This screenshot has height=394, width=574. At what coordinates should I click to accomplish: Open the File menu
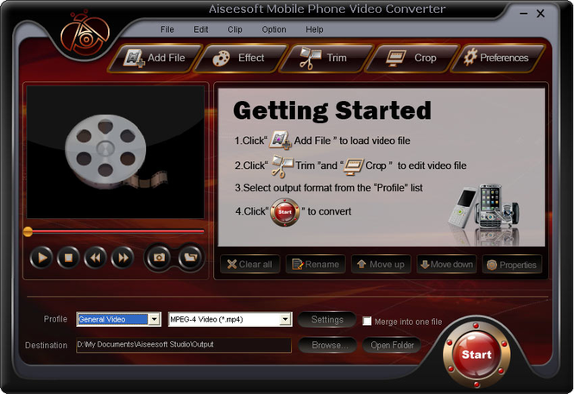167,29
